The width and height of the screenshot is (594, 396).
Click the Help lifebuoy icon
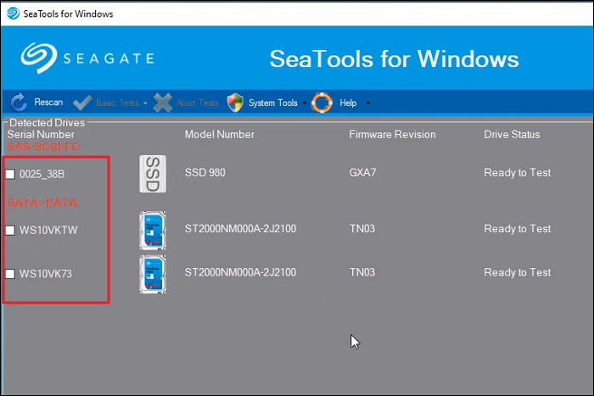click(x=322, y=103)
